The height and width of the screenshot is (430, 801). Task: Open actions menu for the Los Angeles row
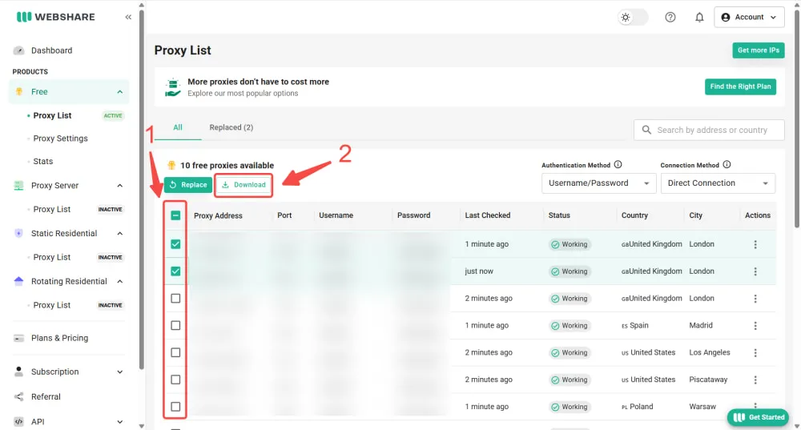click(755, 353)
